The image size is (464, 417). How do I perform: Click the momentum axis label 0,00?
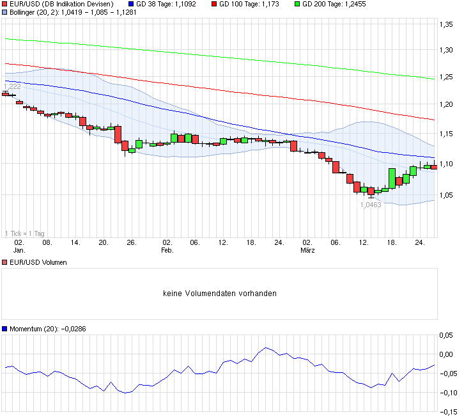tap(446, 354)
